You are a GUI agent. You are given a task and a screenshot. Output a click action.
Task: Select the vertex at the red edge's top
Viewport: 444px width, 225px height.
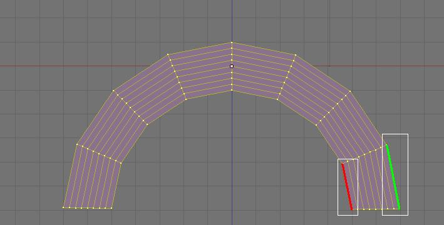point(342,163)
